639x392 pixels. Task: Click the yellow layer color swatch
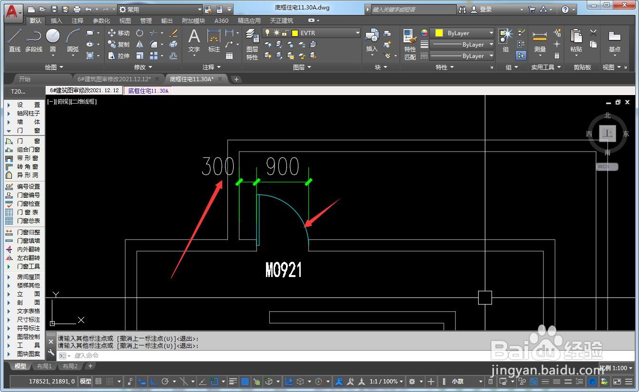295,33
